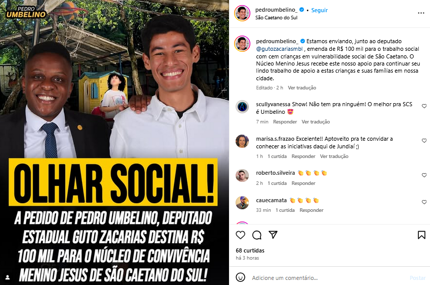View the 68 curtidas likes list

[x=250, y=250]
